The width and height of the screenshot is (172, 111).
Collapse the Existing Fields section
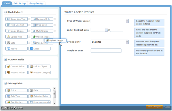pyautogui.click(x=5, y=83)
